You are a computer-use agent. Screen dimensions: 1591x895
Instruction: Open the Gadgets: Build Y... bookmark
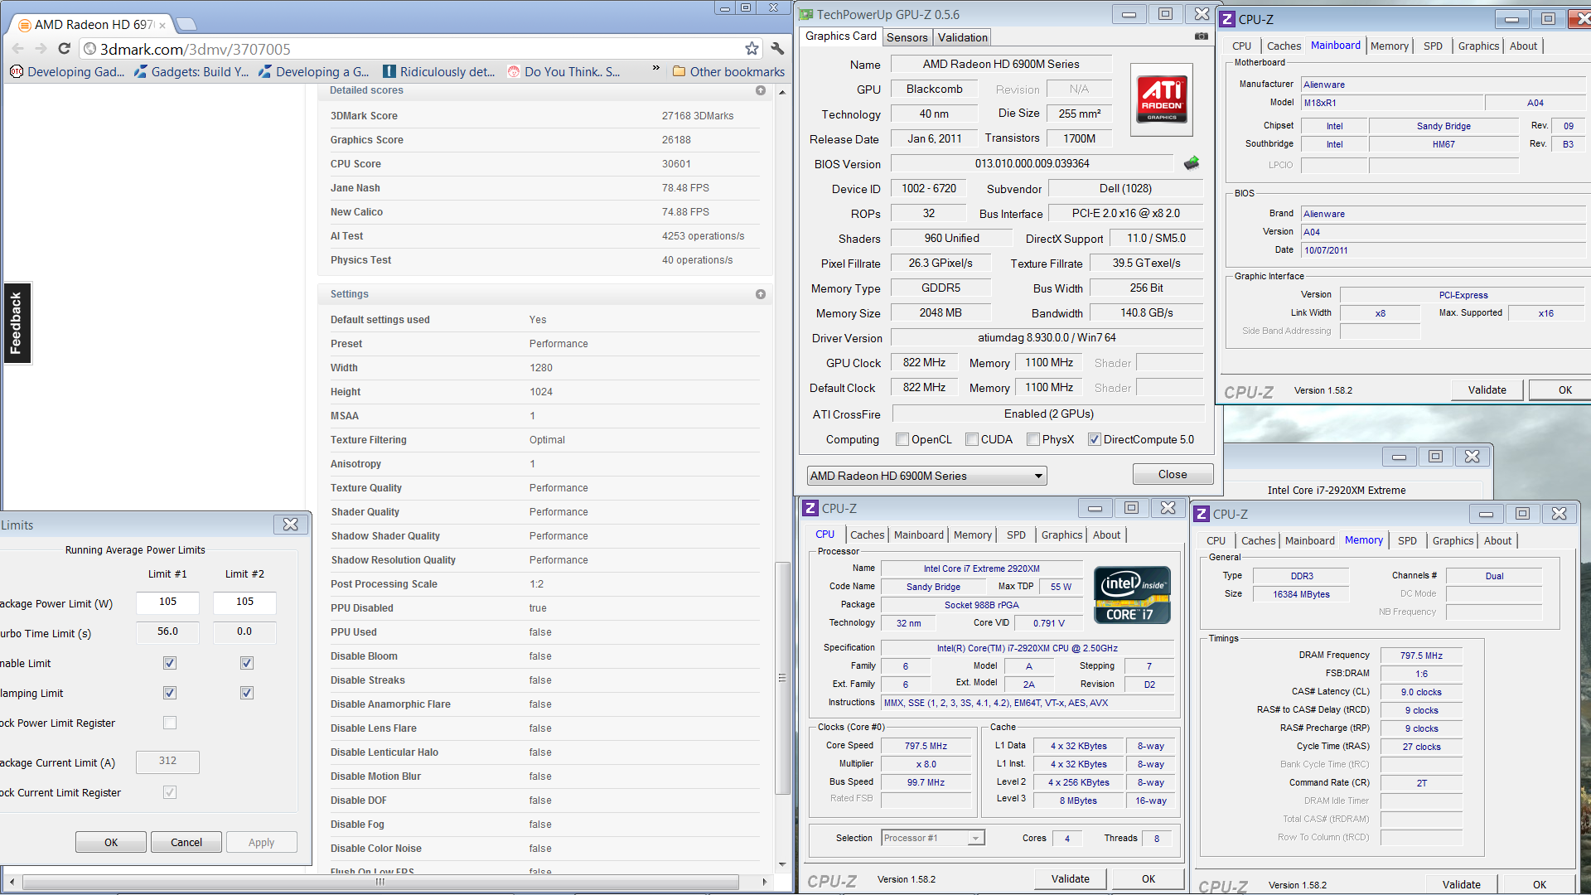tap(191, 72)
